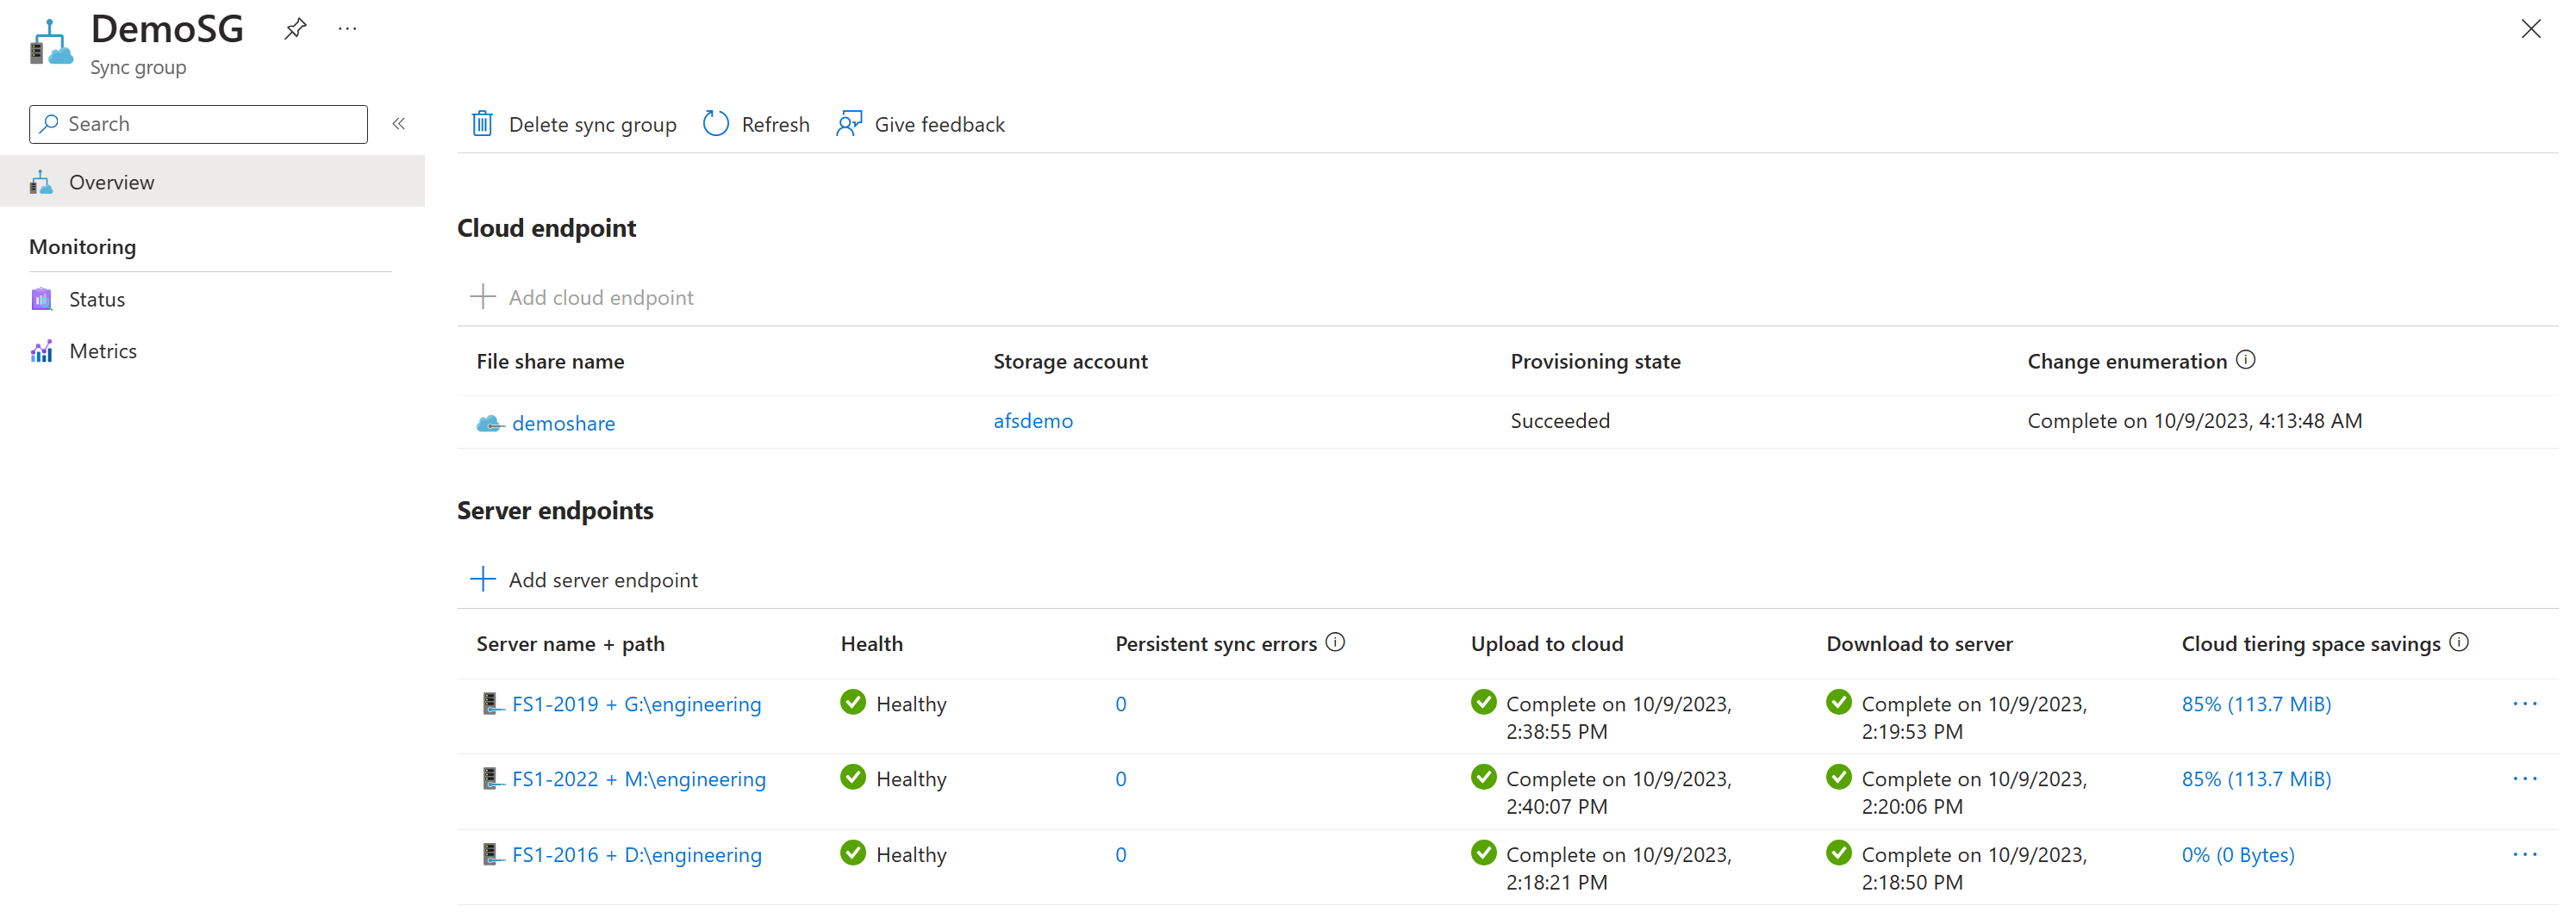Collapse the left navigation pane
The width and height of the screenshot is (2576, 918).
click(398, 123)
